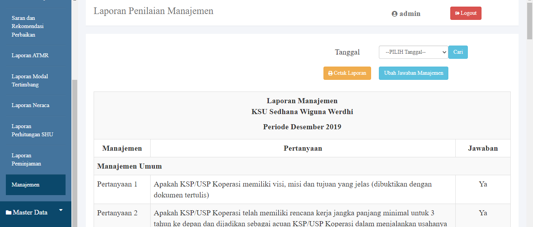Click the Master Data folder icon
The image size is (533, 227).
pos(9,212)
